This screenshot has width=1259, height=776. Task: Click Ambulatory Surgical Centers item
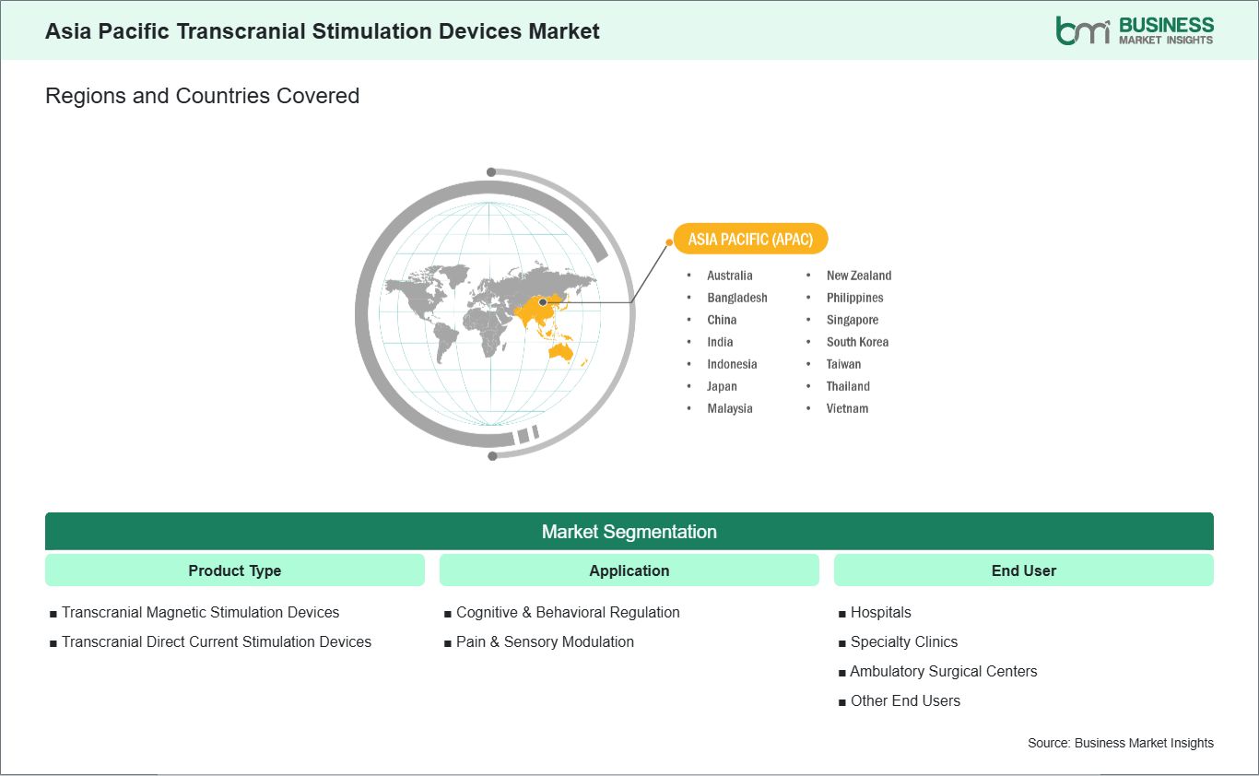[x=943, y=672]
